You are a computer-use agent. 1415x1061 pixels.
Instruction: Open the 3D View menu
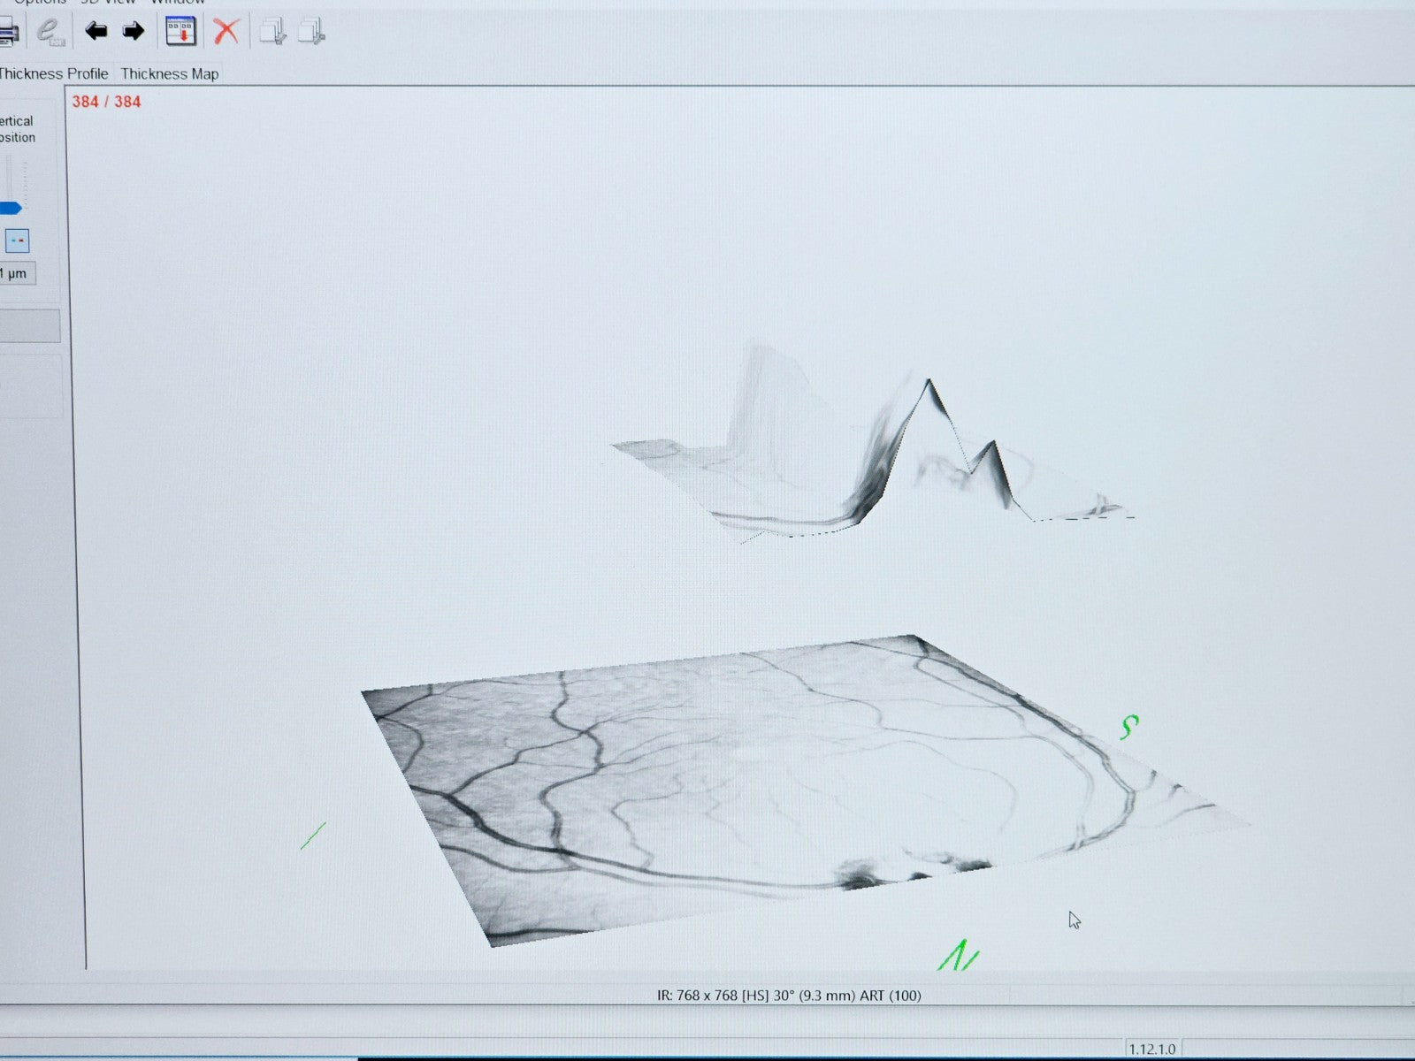(108, 2)
